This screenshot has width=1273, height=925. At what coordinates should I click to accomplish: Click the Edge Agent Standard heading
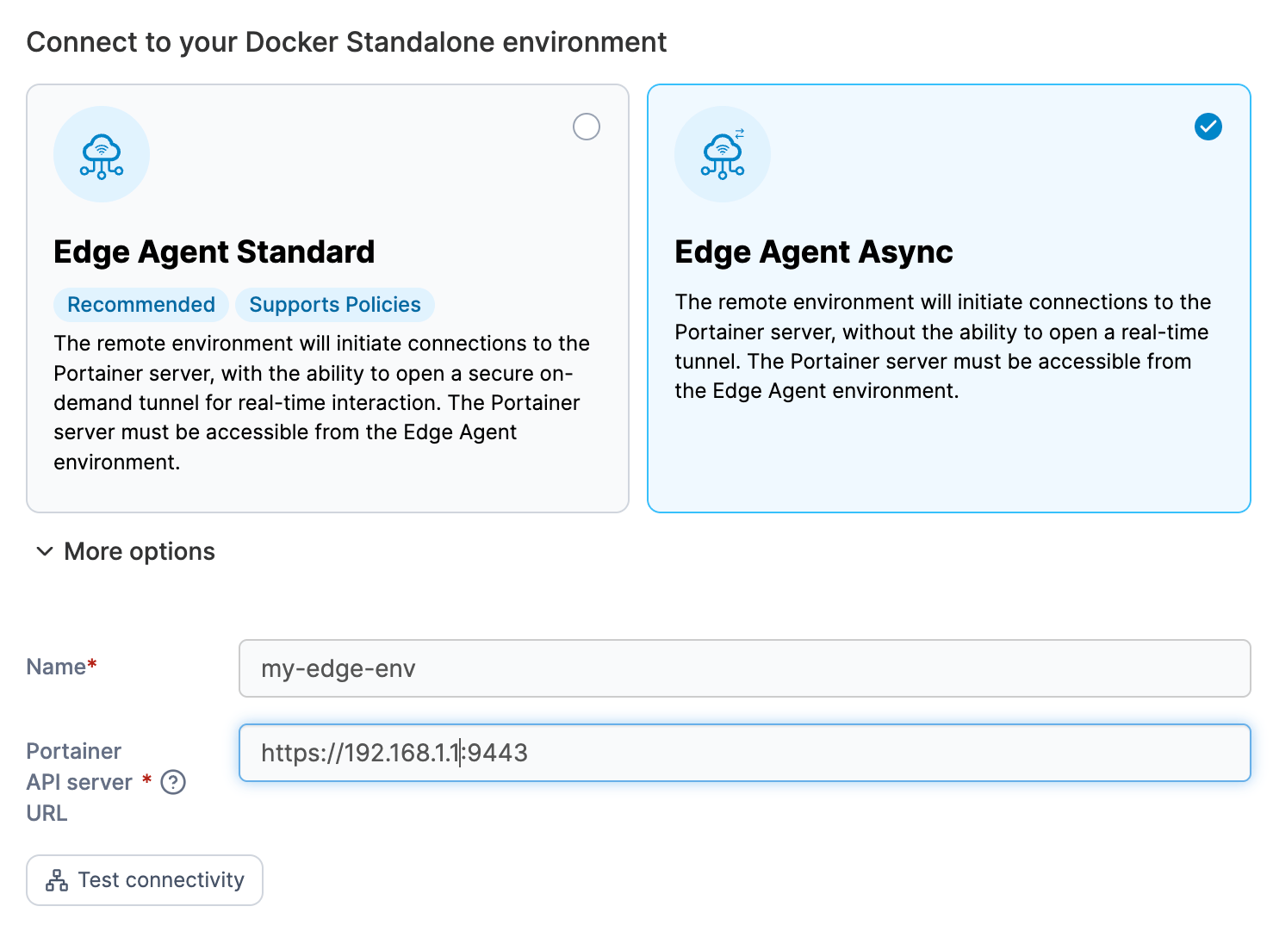click(214, 252)
